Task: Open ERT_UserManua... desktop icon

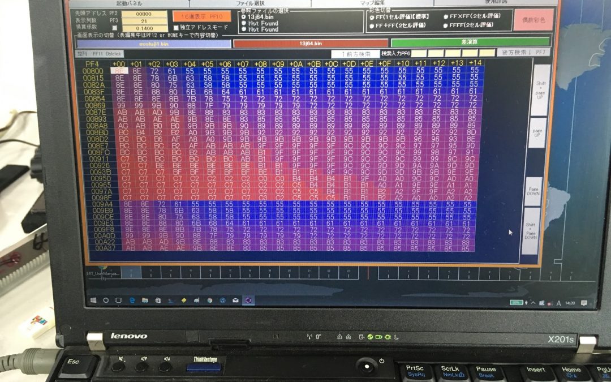Action: coord(104,273)
